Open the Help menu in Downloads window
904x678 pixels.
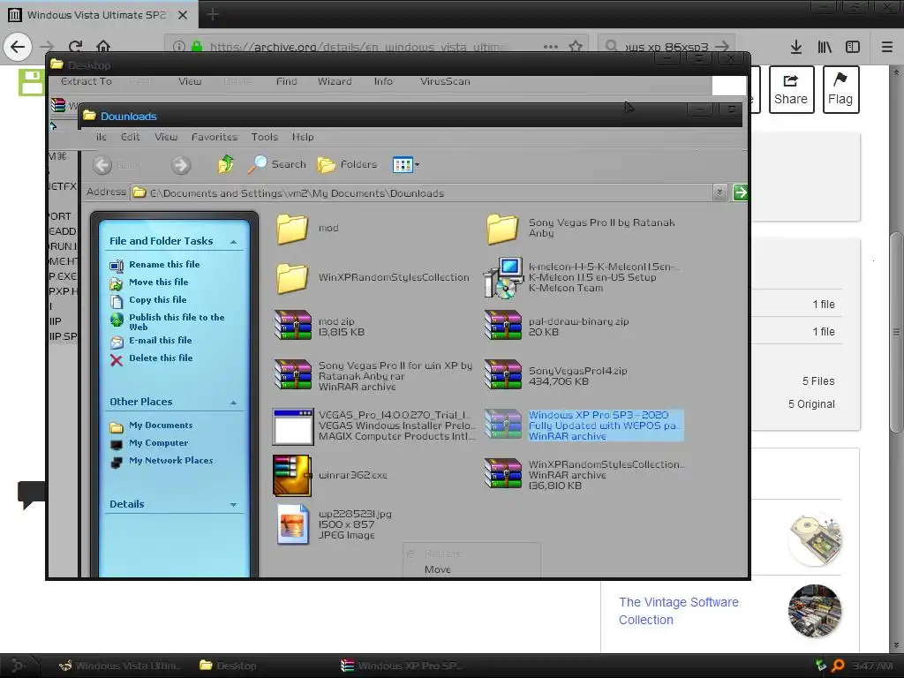303,137
